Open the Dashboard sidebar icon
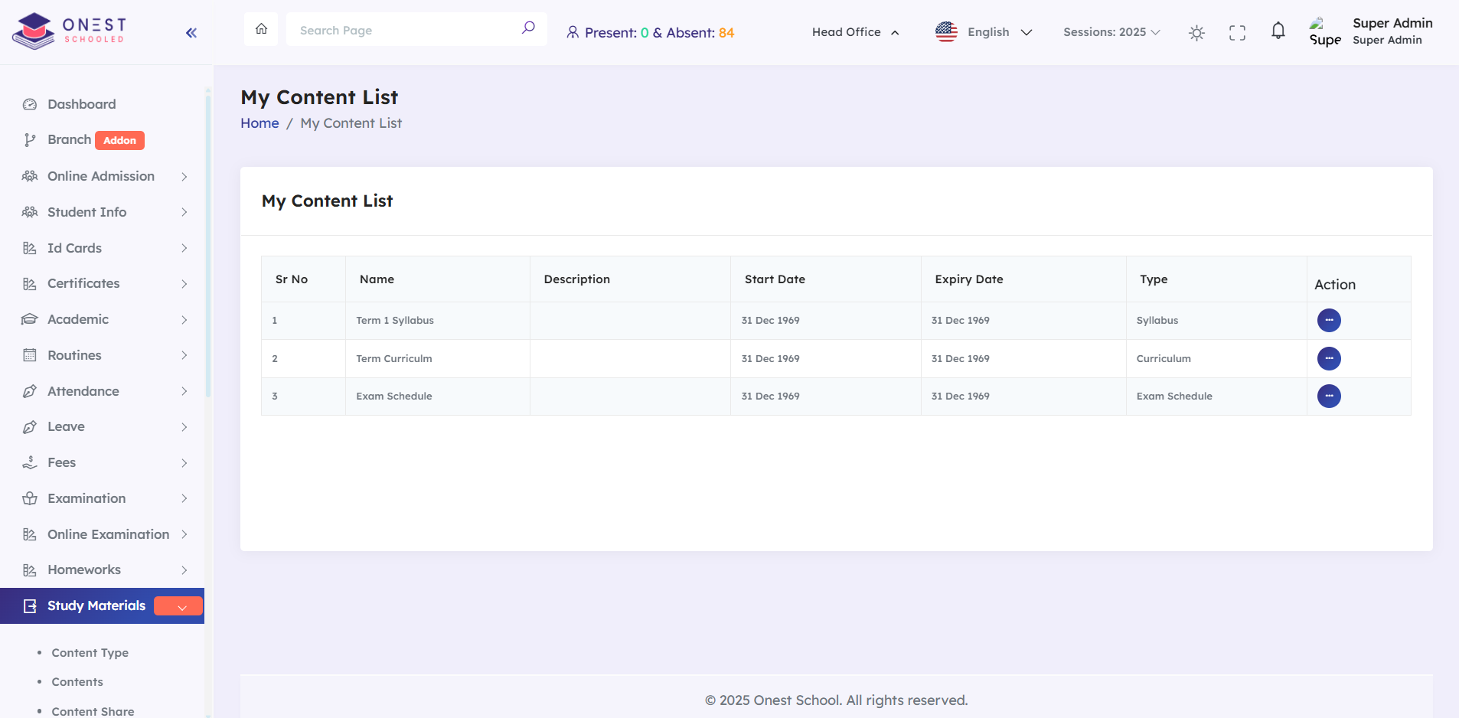This screenshot has height=718, width=1459. click(28, 104)
